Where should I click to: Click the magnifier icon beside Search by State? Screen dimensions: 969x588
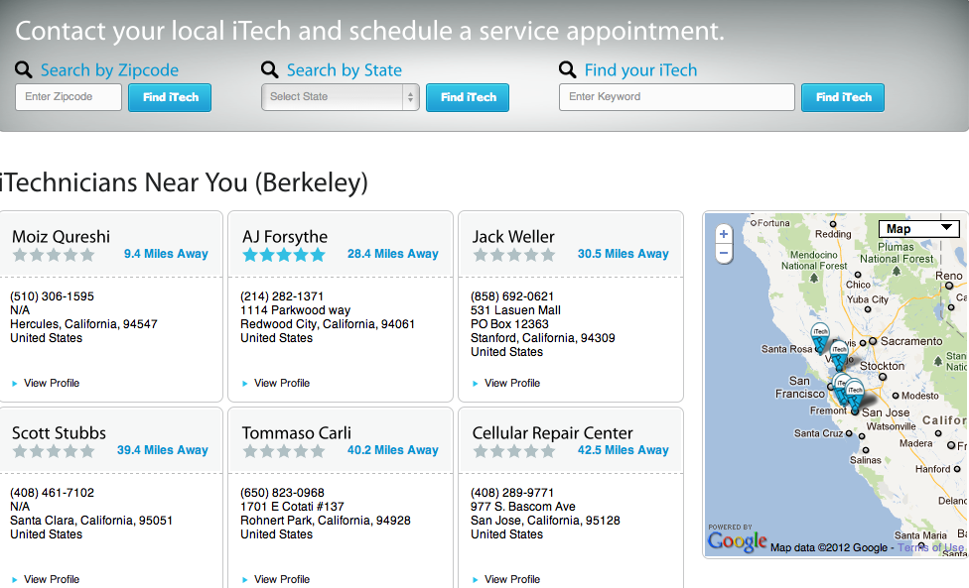click(x=269, y=69)
